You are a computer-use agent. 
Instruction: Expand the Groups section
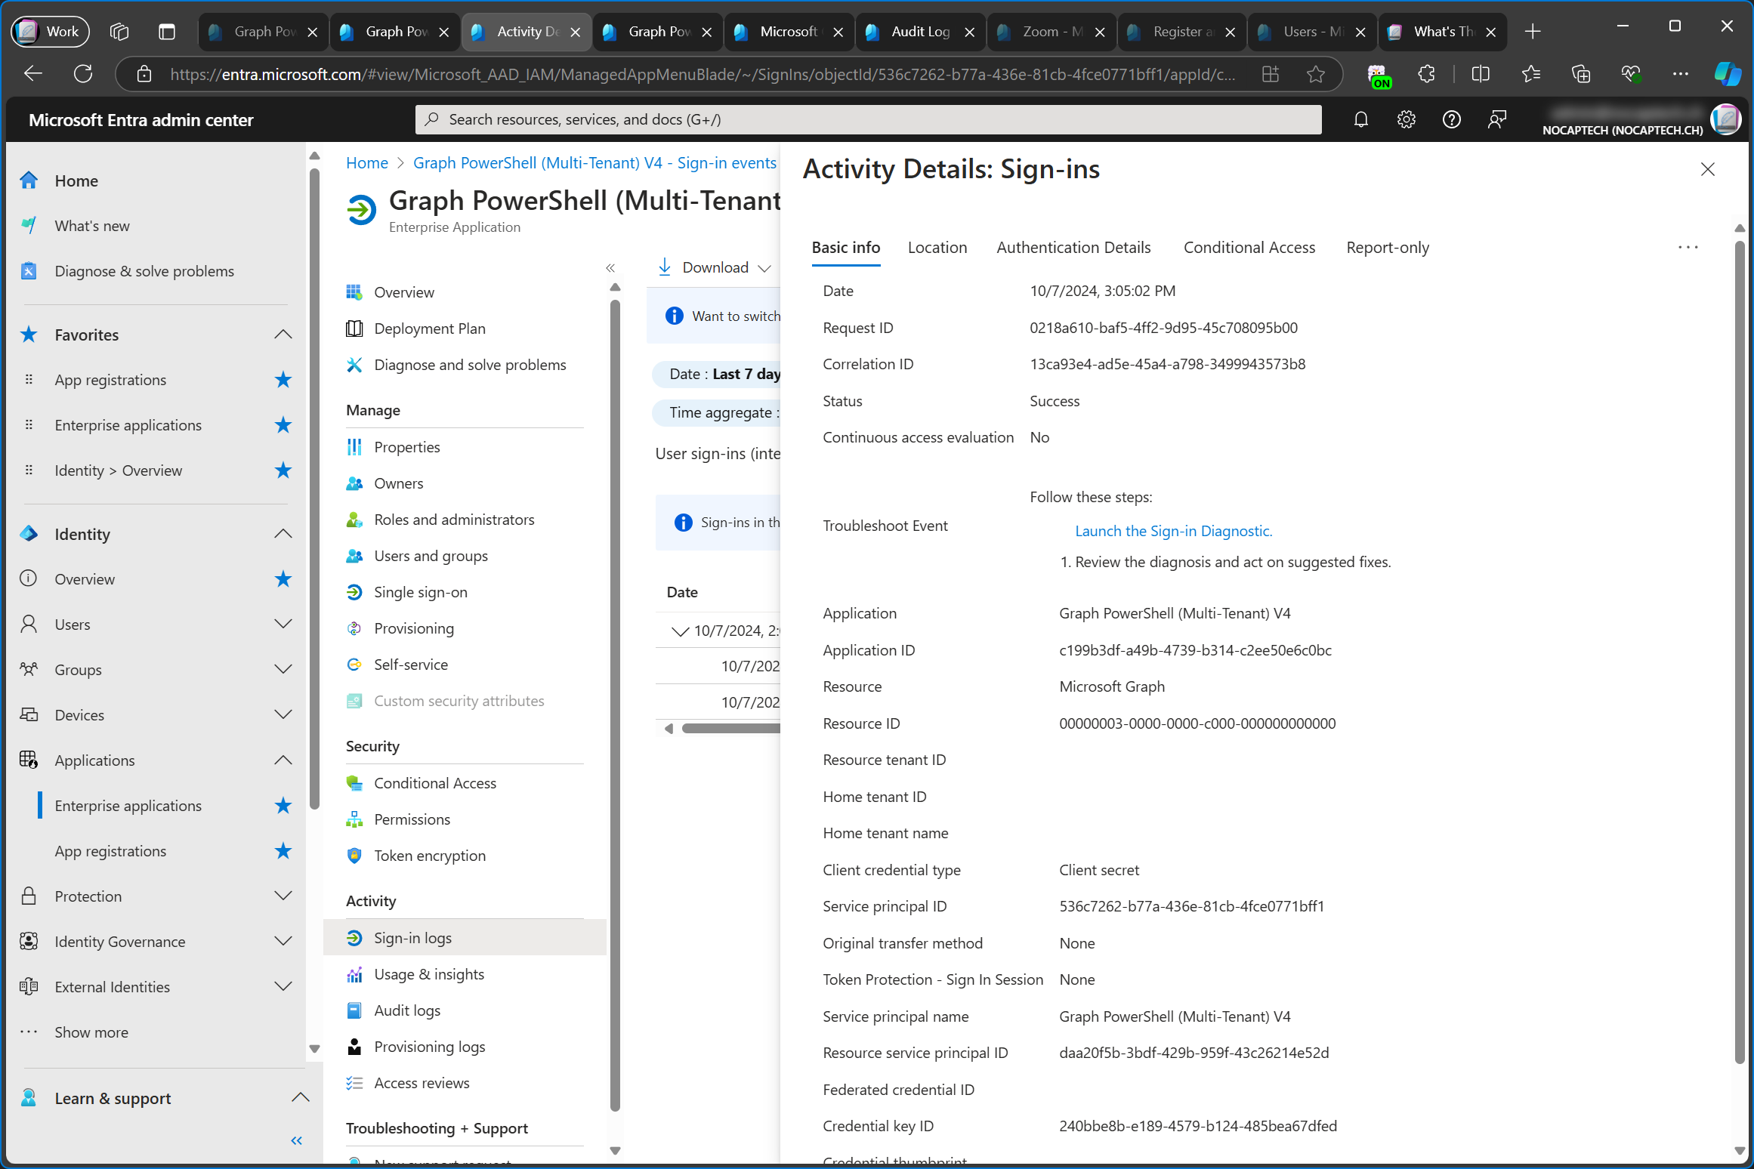coord(283,670)
